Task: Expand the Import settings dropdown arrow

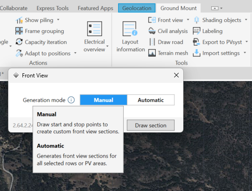Action: click(x=245, y=53)
